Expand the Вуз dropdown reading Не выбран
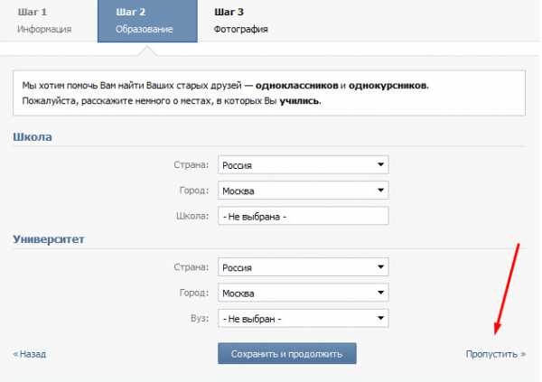 [304, 319]
